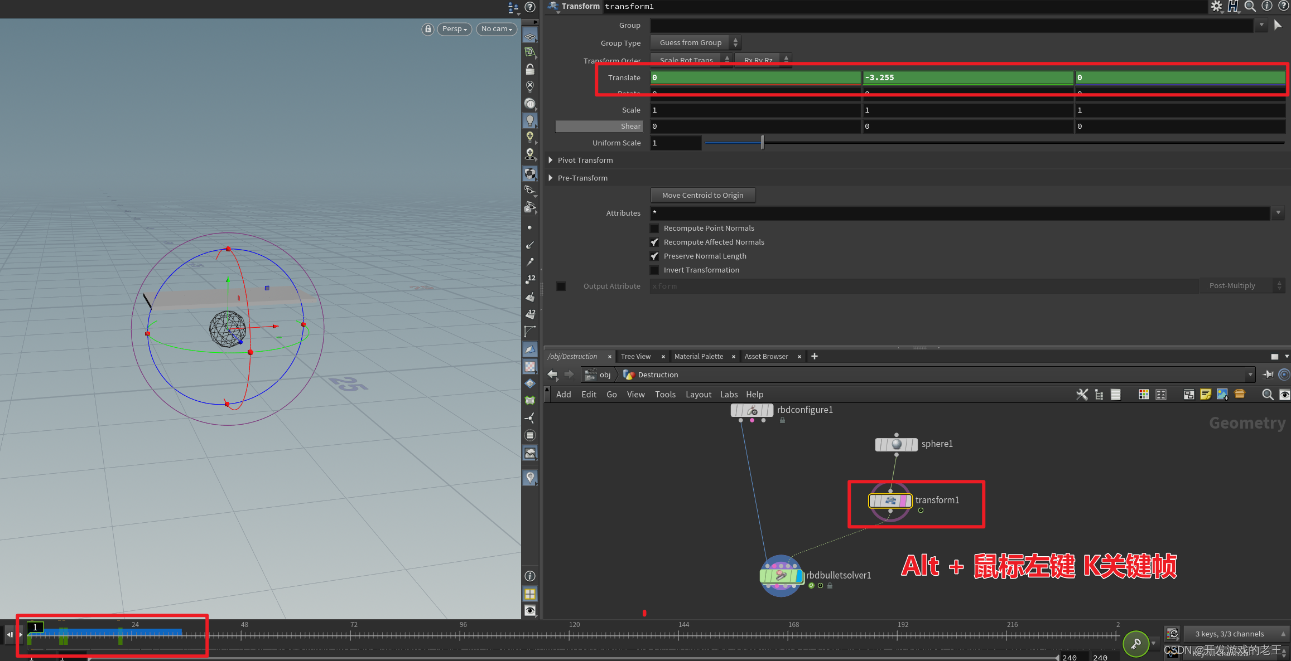
Task: Click the Uniform Scale slider handle
Action: coord(762,143)
